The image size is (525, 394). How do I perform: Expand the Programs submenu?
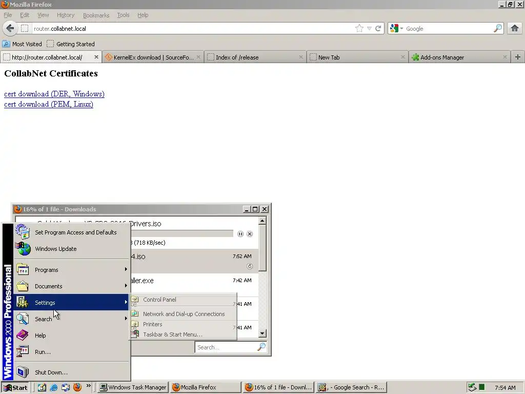72,270
